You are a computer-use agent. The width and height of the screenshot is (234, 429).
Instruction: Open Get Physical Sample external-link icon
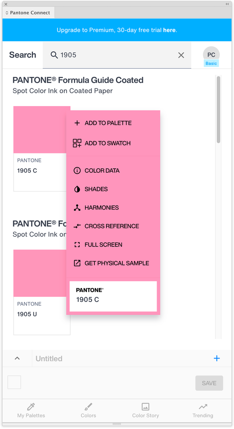click(x=77, y=263)
